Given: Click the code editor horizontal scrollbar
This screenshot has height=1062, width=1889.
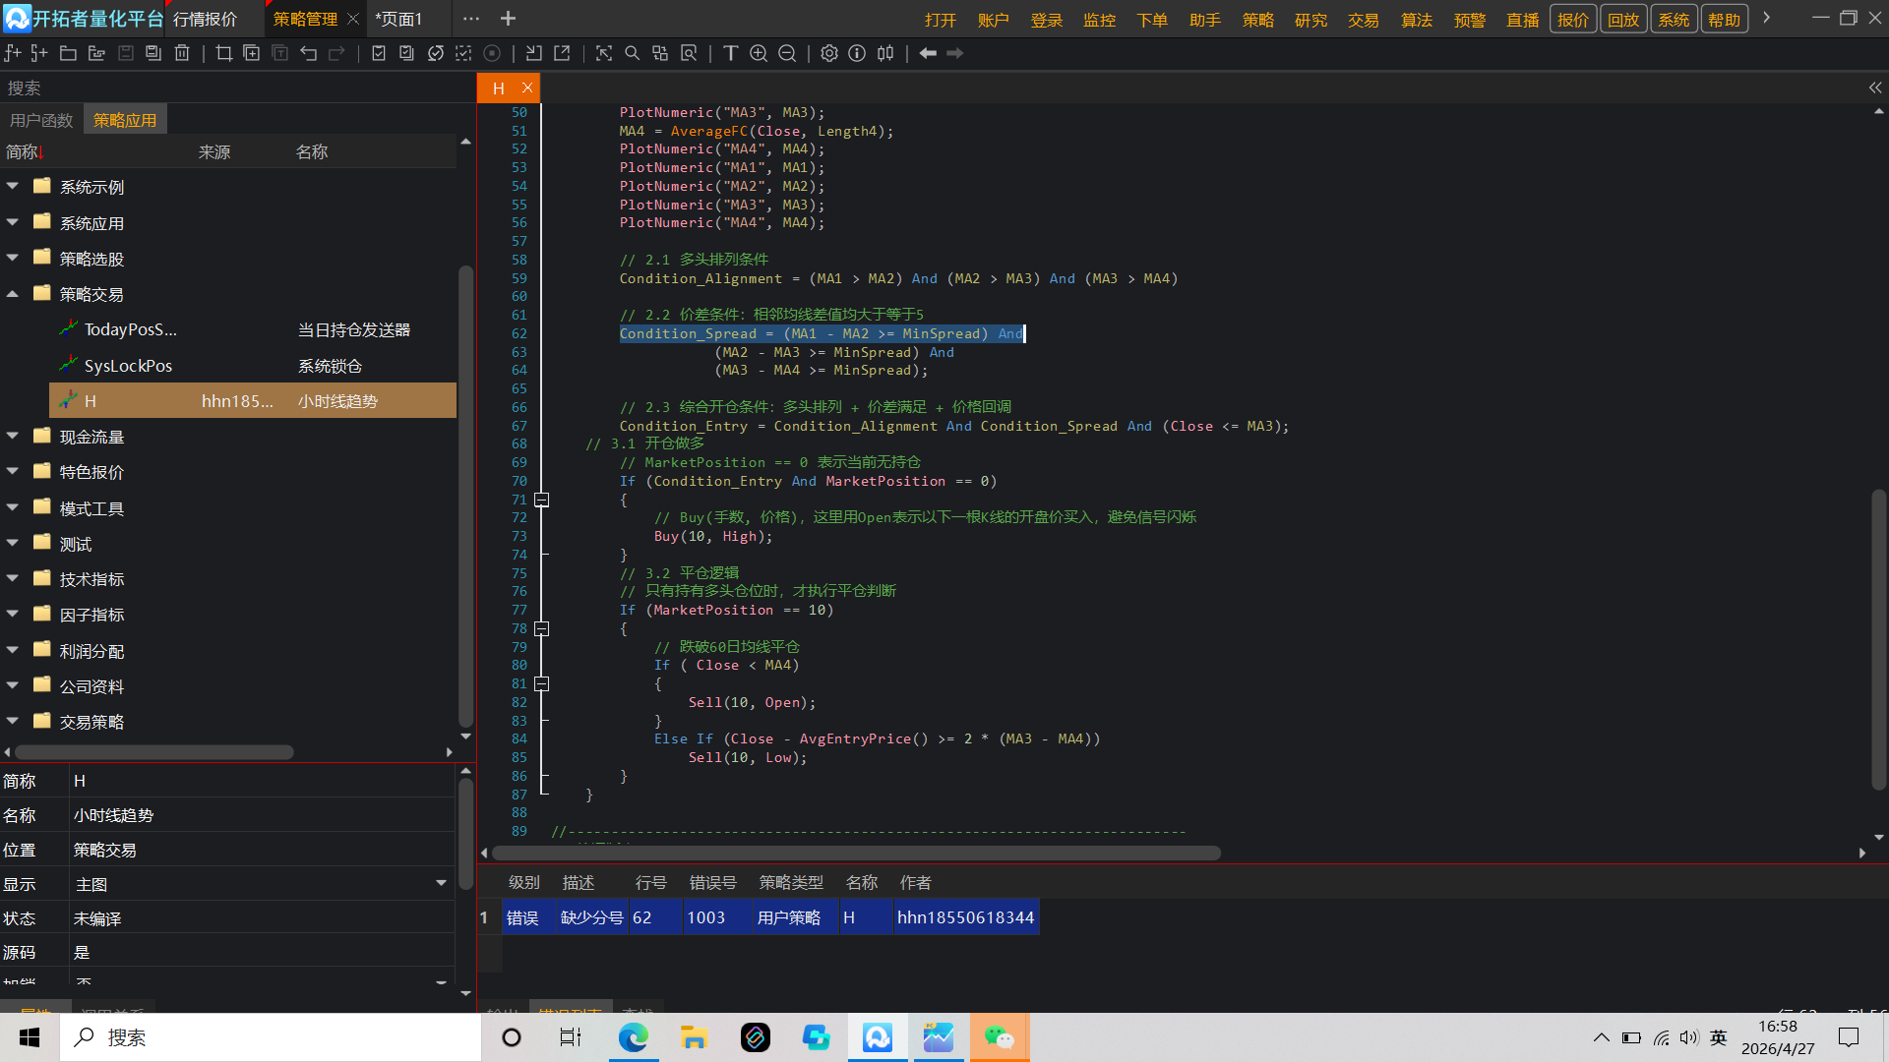Looking at the screenshot, I should [x=856, y=854].
